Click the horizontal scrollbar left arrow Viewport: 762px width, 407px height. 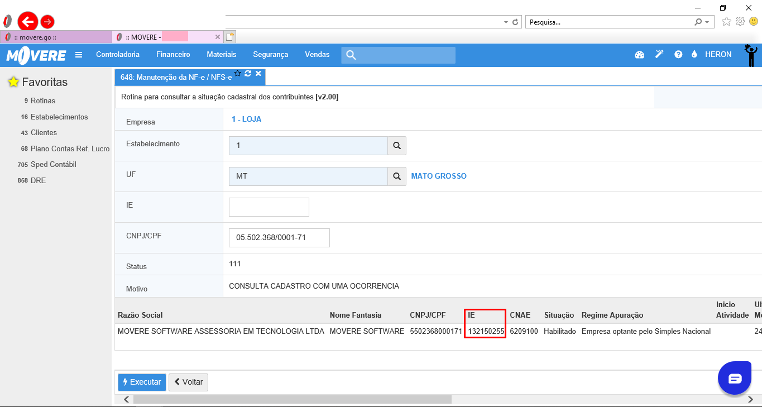[127, 399]
